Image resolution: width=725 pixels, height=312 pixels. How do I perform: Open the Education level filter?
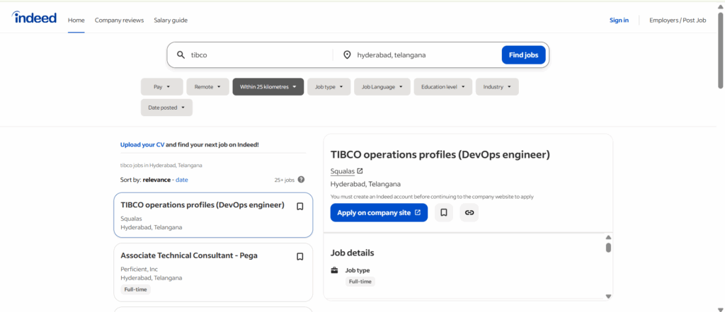pyautogui.click(x=443, y=87)
